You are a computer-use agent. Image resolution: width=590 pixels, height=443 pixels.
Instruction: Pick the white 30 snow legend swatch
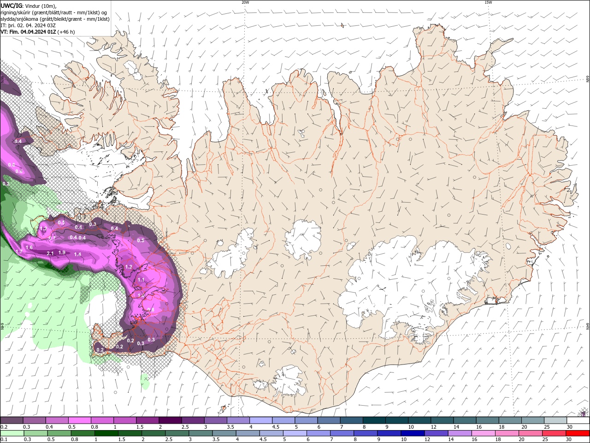point(577,420)
